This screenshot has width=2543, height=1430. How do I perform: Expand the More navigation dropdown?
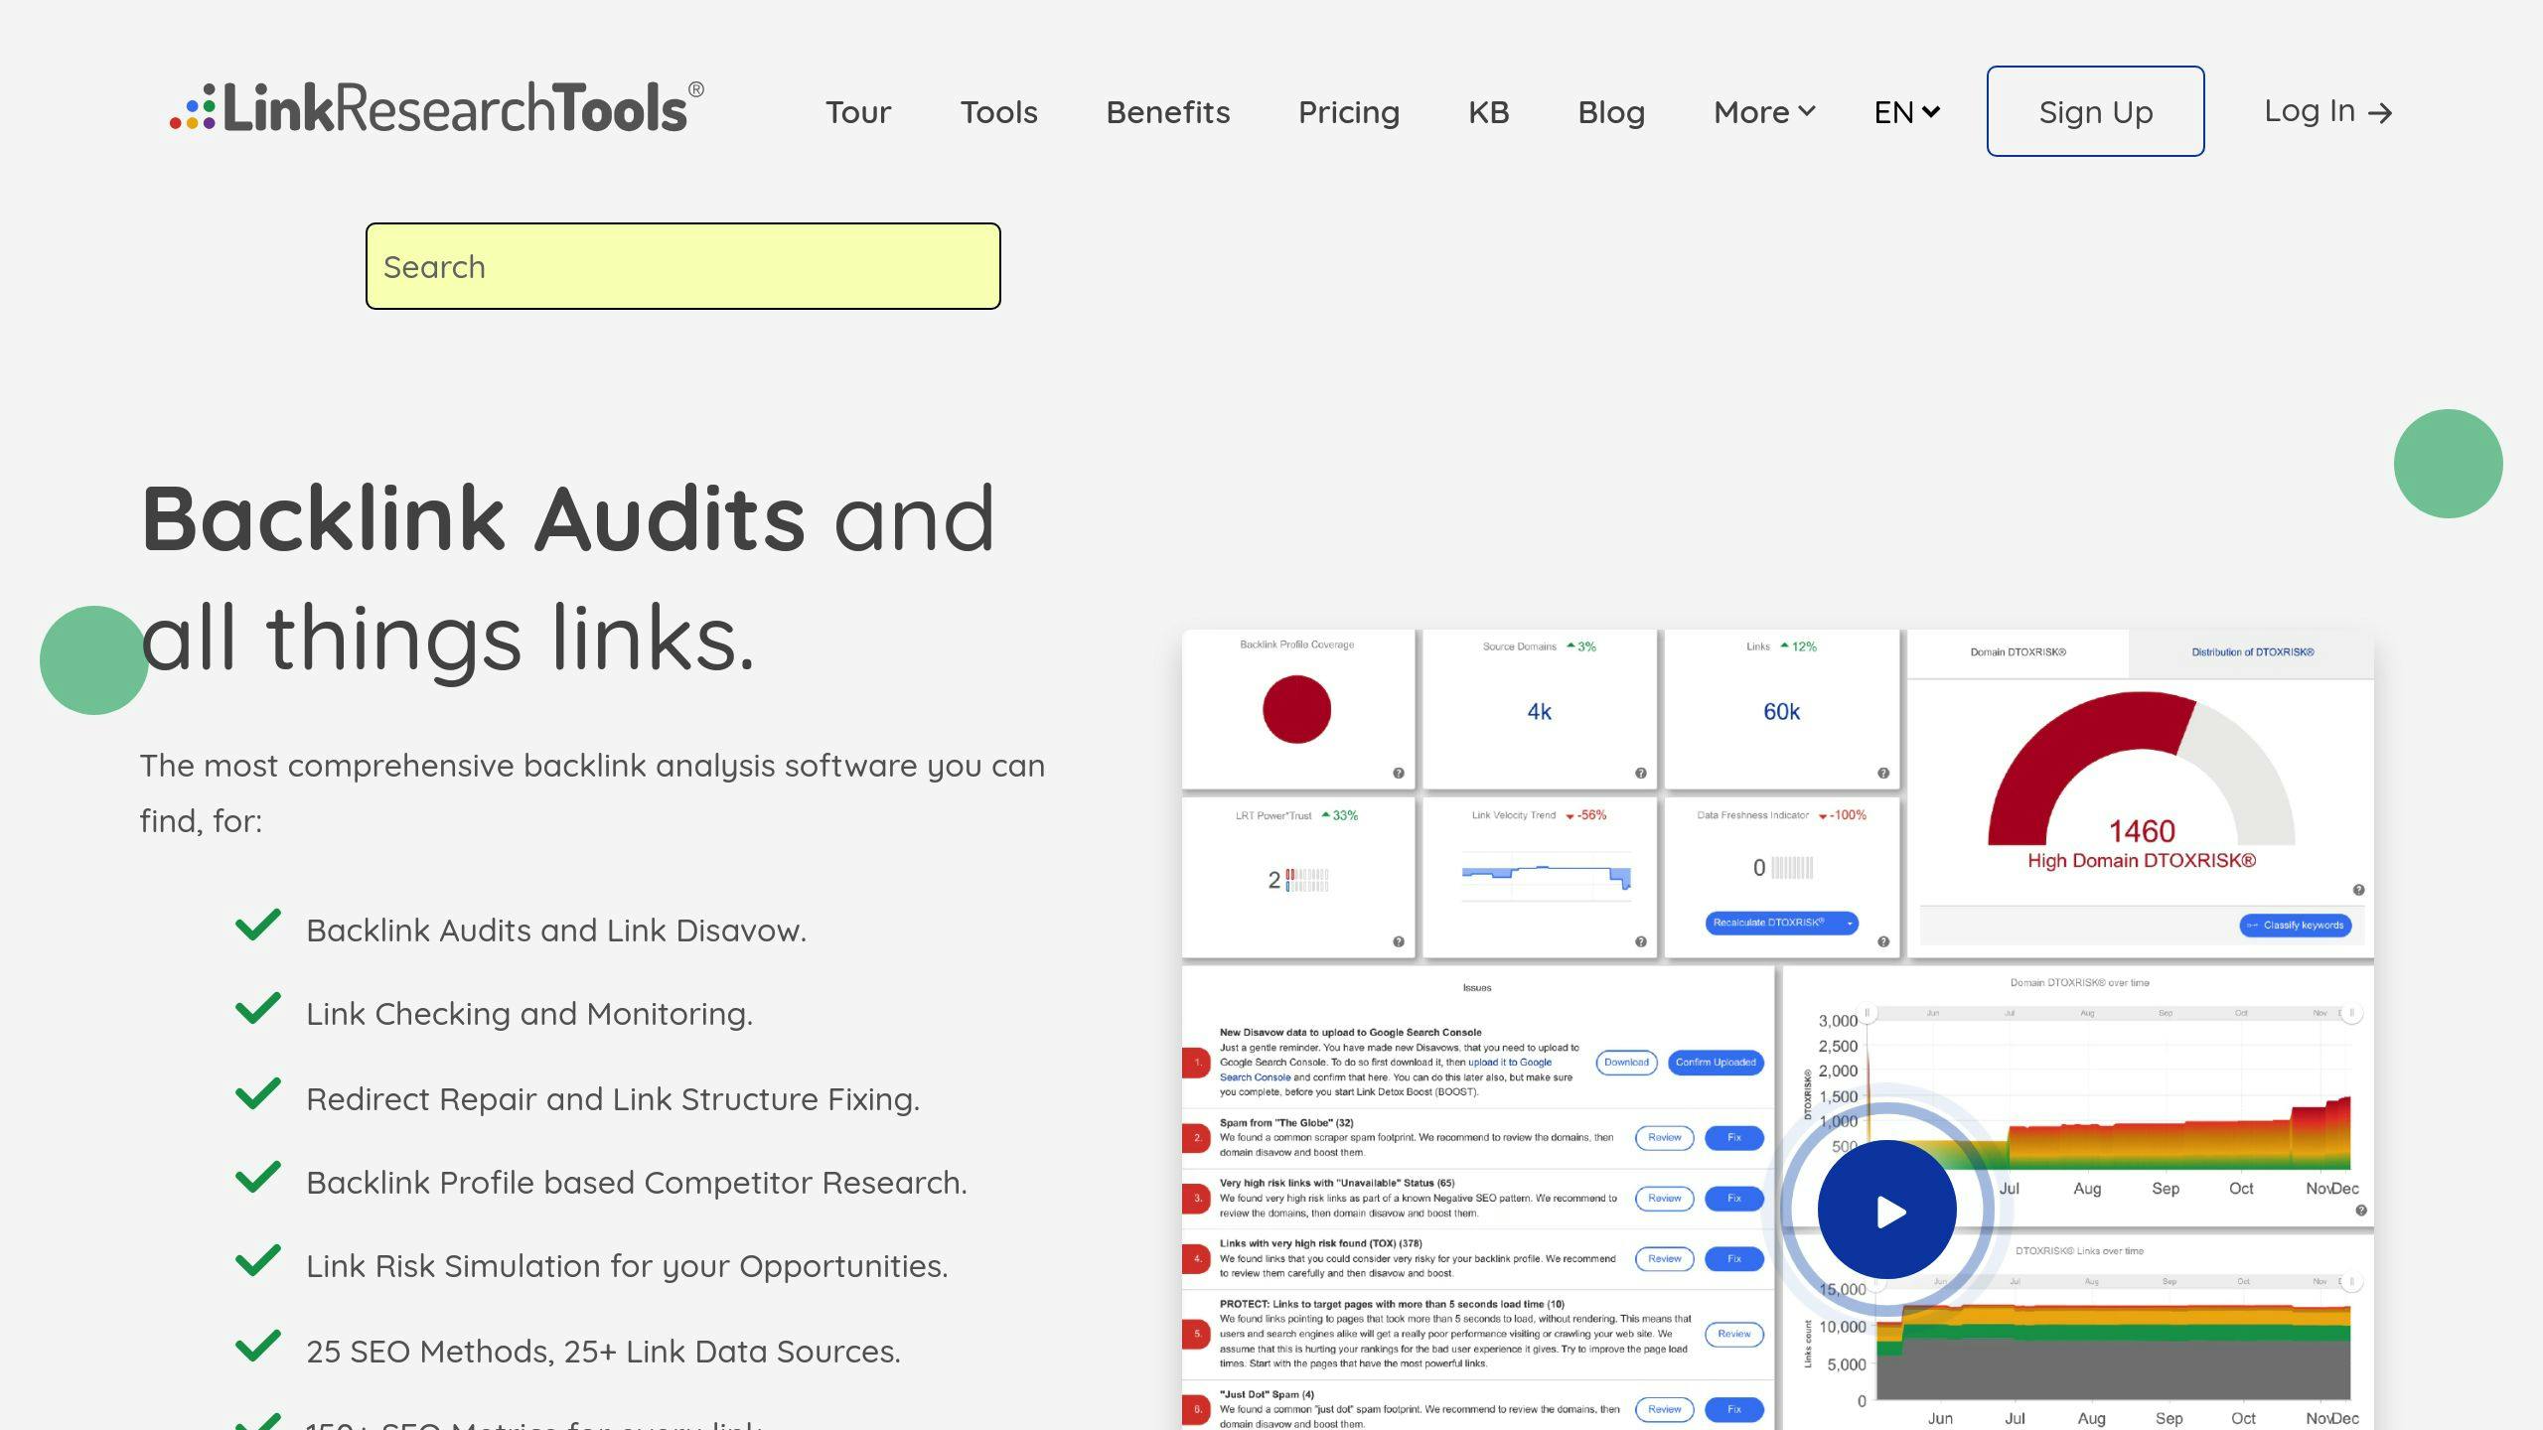point(1759,110)
